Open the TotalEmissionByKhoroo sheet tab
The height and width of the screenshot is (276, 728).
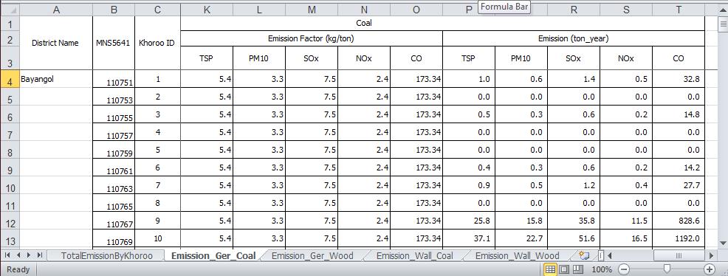pyautogui.click(x=106, y=255)
